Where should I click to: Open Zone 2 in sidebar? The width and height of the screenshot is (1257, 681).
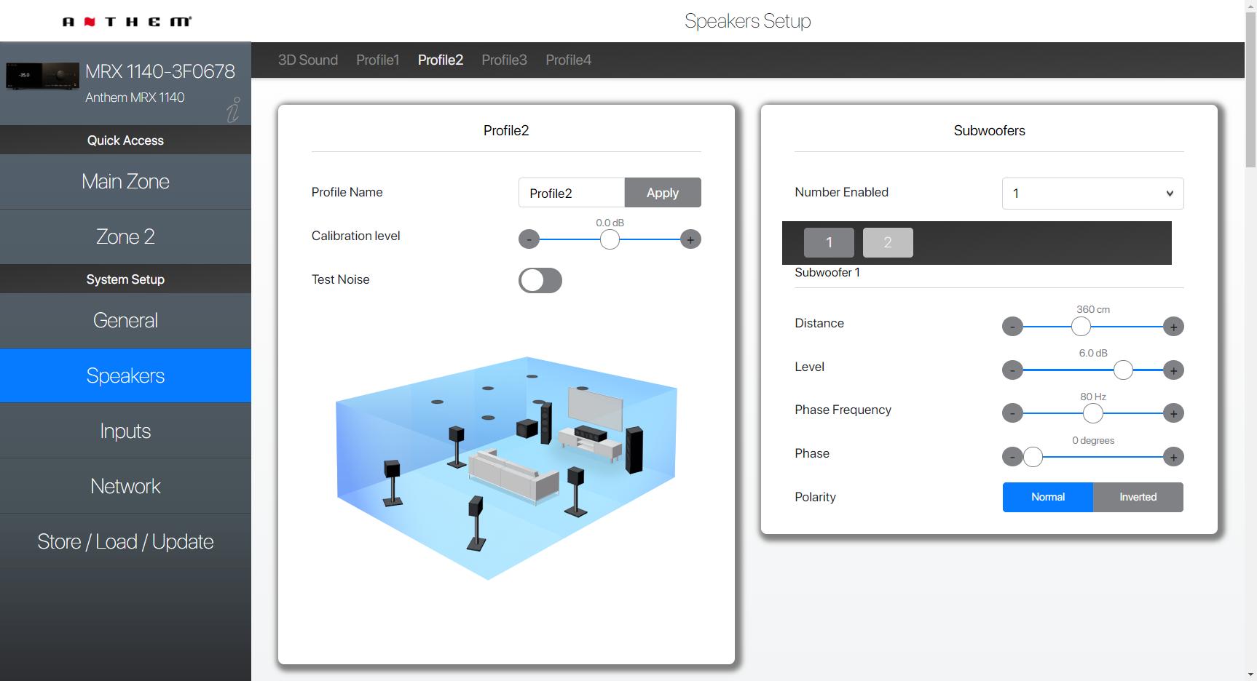pyautogui.click(x=125, y=237)
